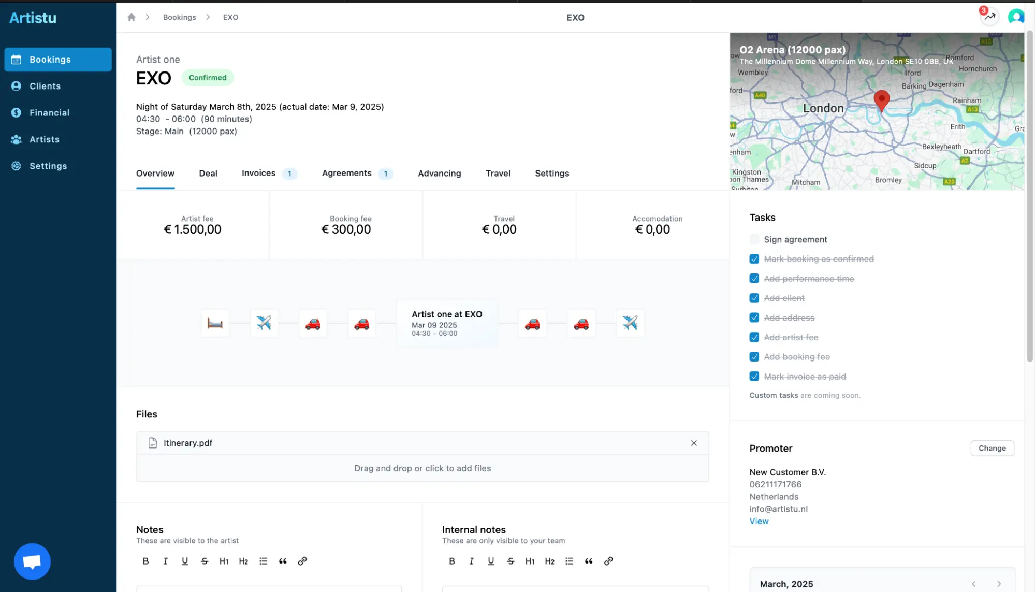The height and width of the screenshot is (592, 1035).
Task: Go to previous month in calendar
Action: 973,584
